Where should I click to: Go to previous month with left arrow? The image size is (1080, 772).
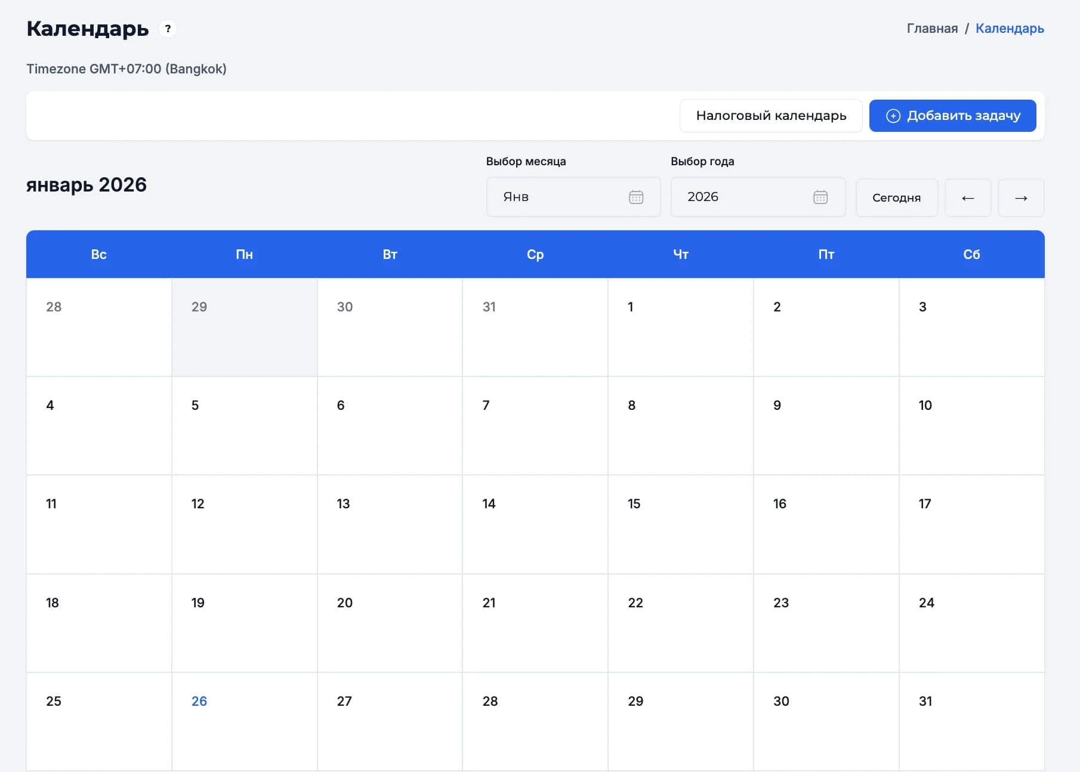(x=968, y=197)
